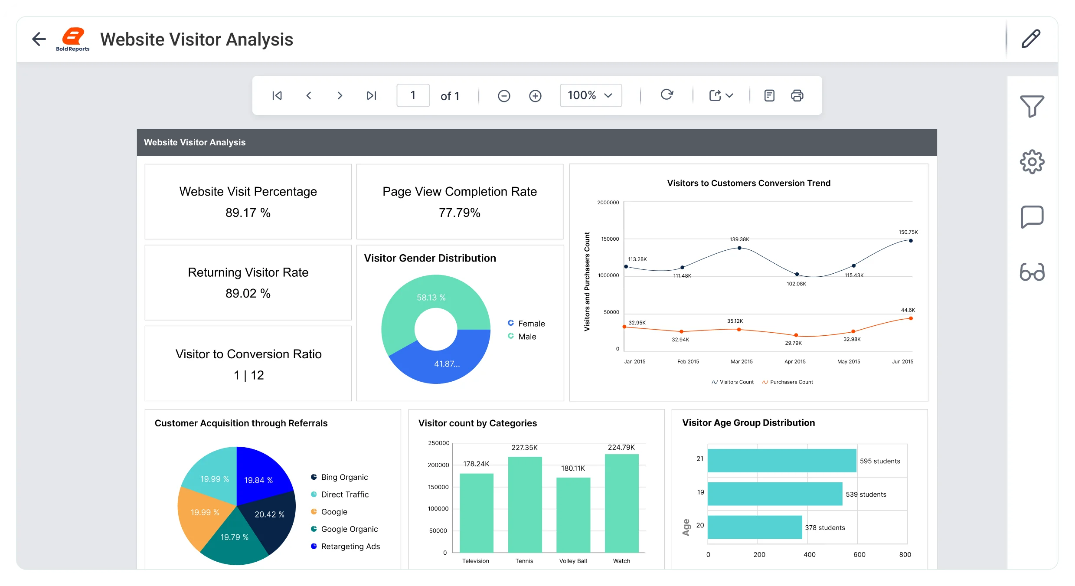1075x586 pixels.
Task: Toggle the Visitors Count legend item
Action: click(732, 382)
